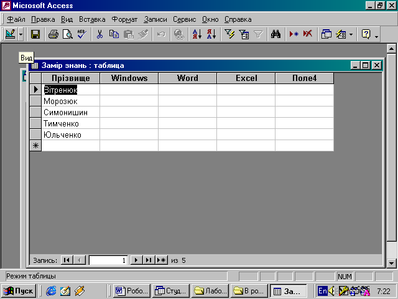
Task: Click the new record navigation button
Action: point(162,260)
